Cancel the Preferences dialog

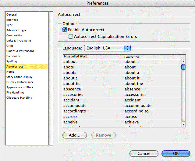coord(144,153)
